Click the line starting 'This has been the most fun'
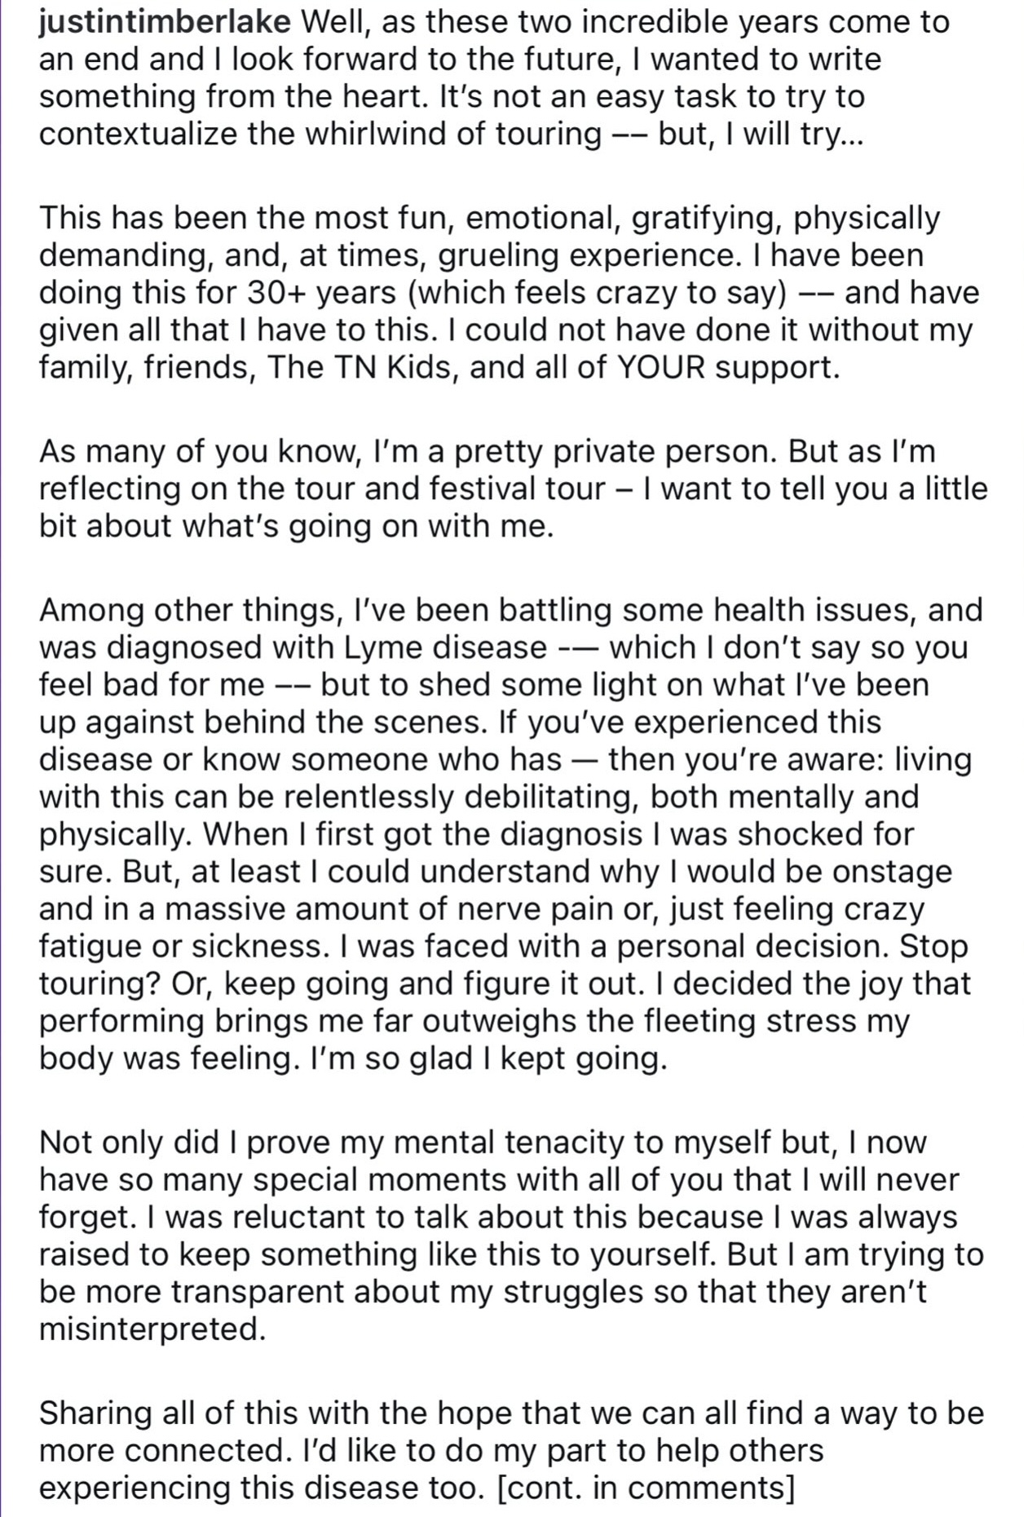This screenshot has height=1517, width=1024. 489,219
